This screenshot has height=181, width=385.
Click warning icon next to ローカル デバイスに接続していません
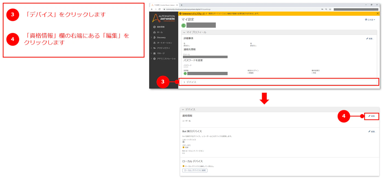pos(183,166)
